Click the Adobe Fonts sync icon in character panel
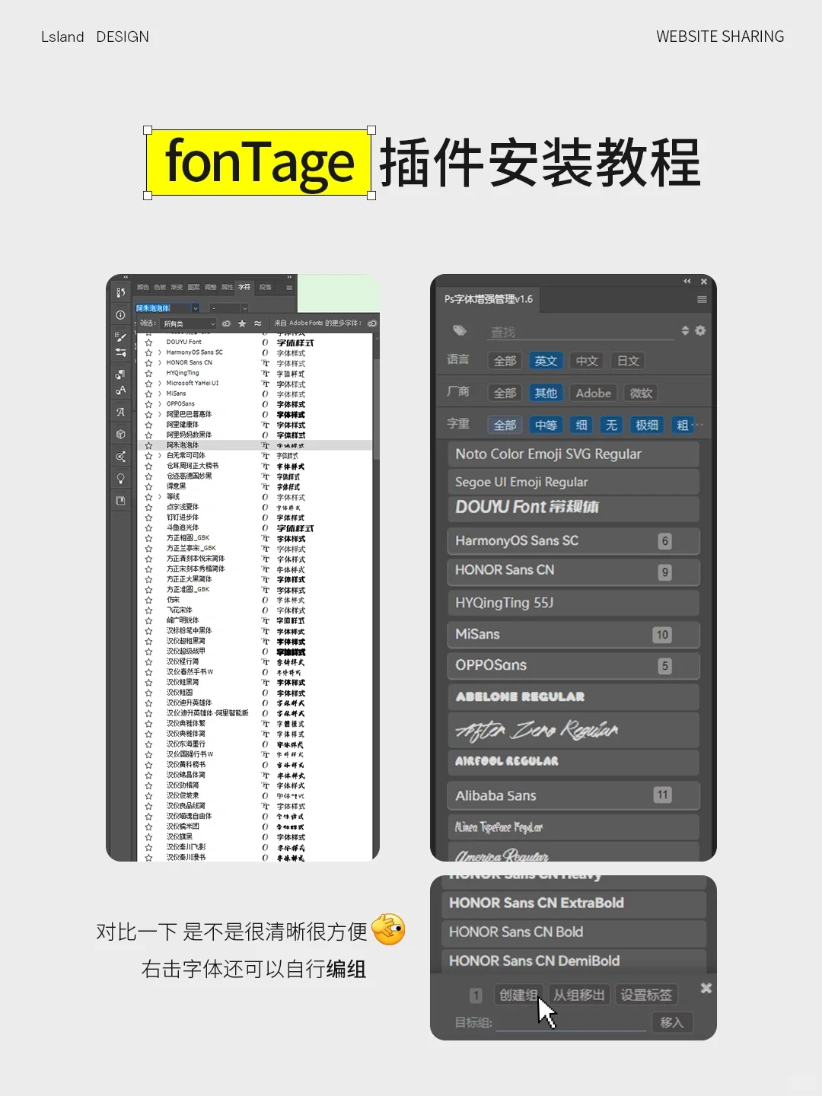 point(371,323)
